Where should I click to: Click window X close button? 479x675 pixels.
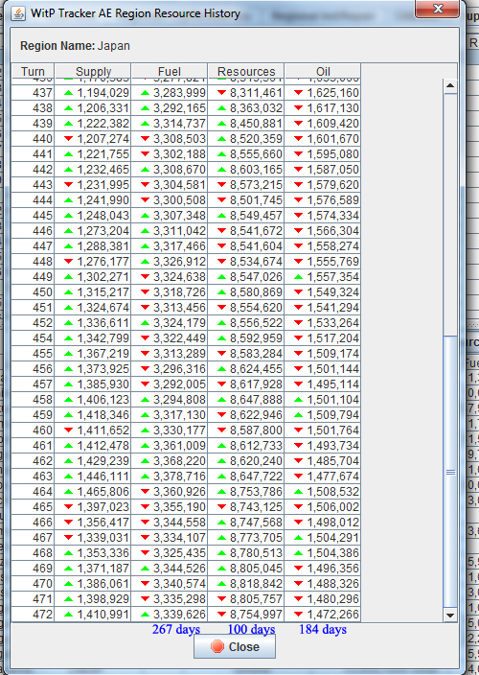point(437,9)
